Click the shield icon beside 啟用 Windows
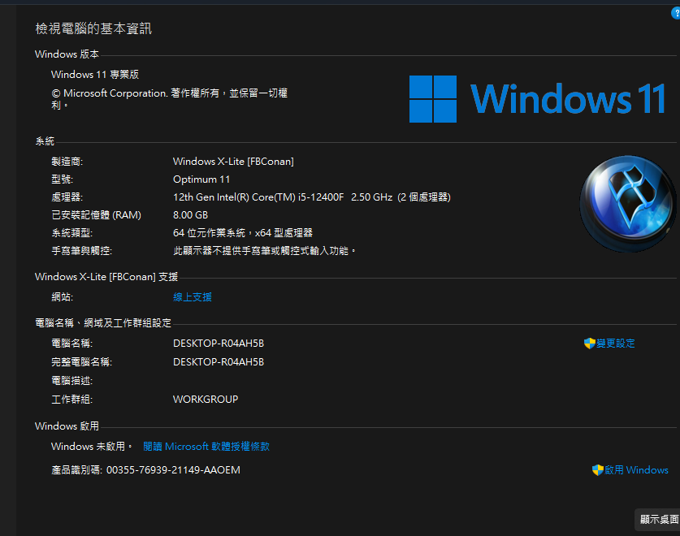This screenshot has width=680, height=536. tap(598, 470)
